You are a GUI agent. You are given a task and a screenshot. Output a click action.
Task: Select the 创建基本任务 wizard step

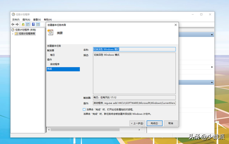click(54, 46)
